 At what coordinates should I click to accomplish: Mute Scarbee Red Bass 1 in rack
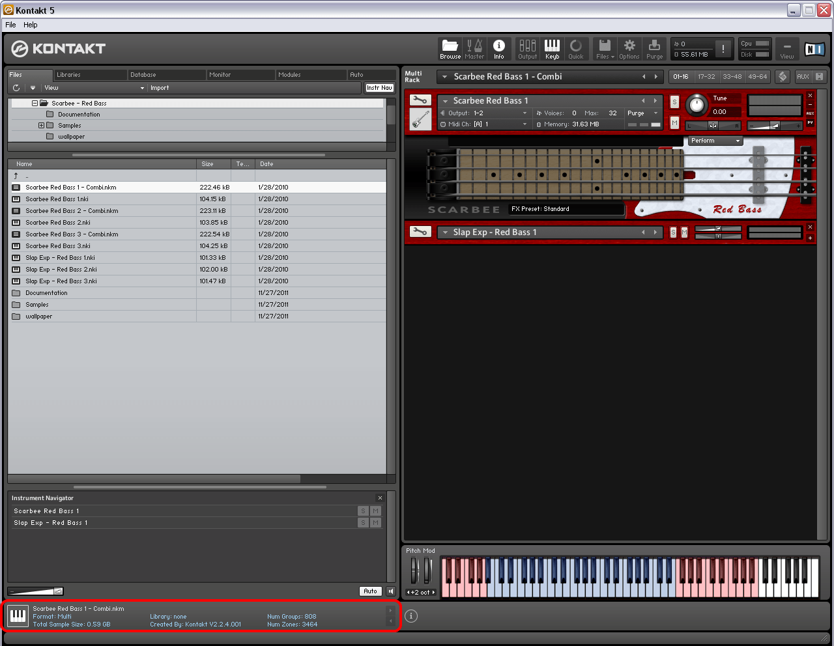pos(674,122)
